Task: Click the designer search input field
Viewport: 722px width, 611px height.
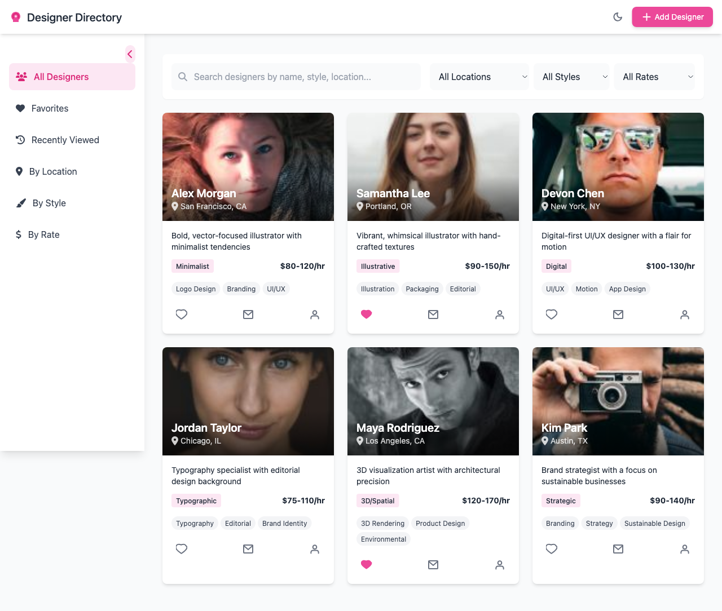Action: pyautogui.click(x=293, y=77)
